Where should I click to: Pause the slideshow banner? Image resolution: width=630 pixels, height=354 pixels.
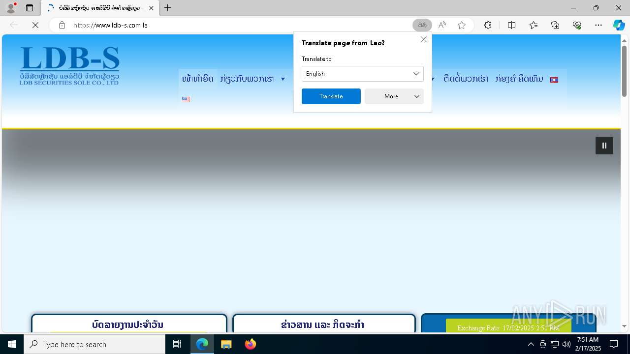click(x=604, y=146)
